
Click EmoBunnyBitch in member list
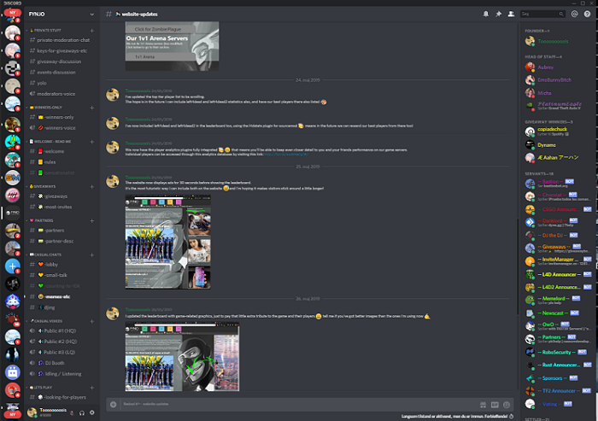pyautogui.click(x=554, y=80)
